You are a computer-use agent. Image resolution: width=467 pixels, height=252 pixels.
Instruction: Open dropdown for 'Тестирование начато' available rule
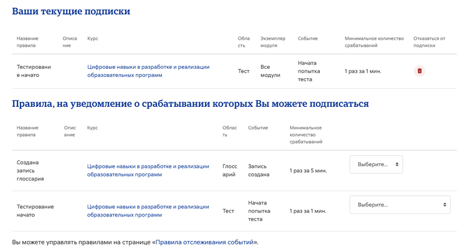point(400,205)
